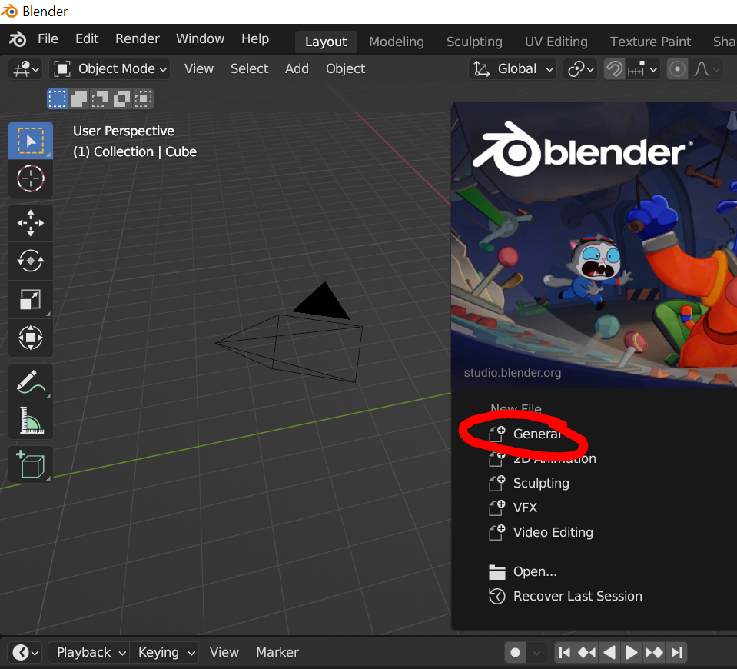Viewport: 737px width, 669px height.
Task: Open timeline editor type dropdown
Action: 25,653
